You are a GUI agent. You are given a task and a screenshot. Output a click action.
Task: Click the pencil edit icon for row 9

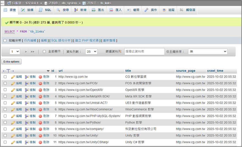tap(13, 129)
